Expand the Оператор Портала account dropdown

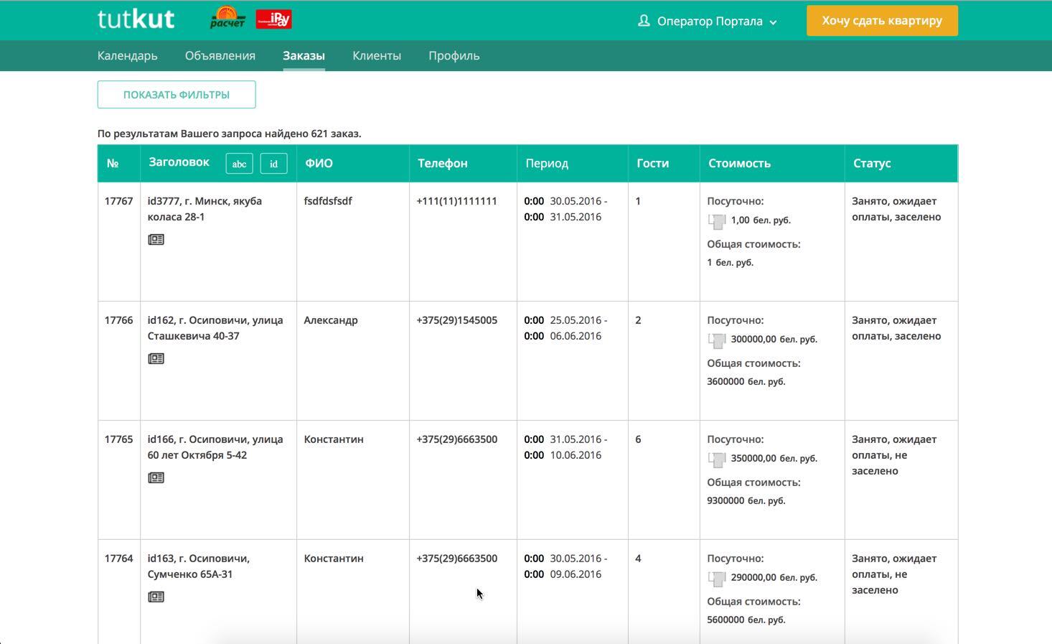coord(774,22)
